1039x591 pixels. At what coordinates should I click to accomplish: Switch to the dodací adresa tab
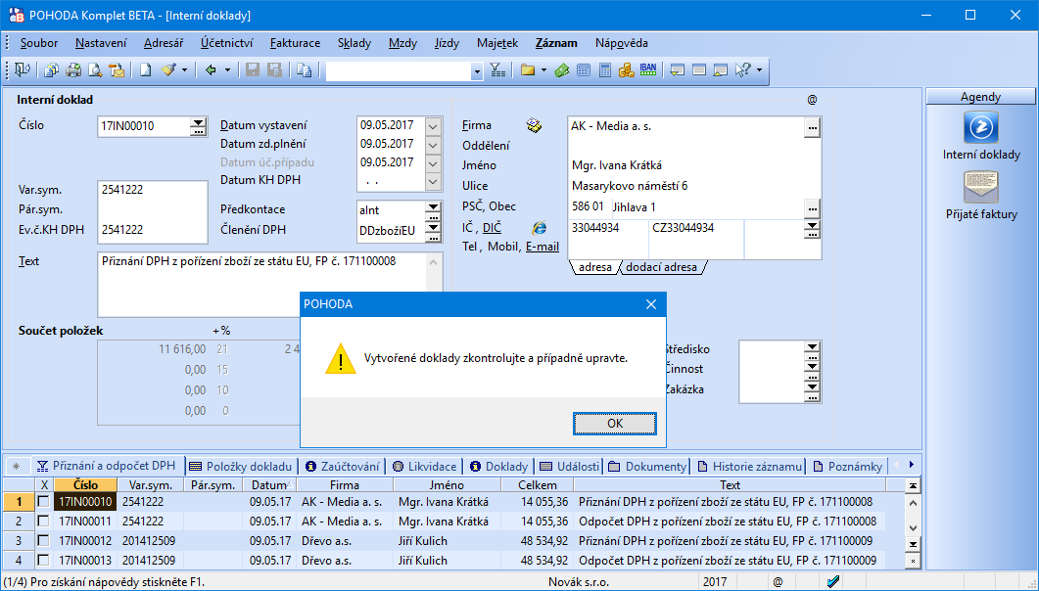click(661, 267)
